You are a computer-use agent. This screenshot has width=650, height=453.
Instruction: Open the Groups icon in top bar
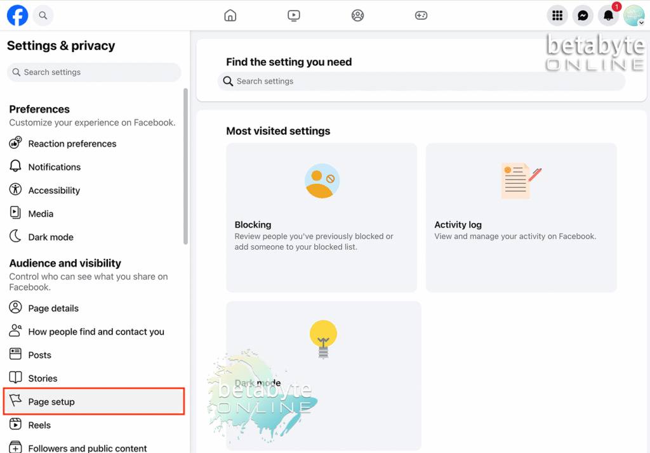point(357,15)
